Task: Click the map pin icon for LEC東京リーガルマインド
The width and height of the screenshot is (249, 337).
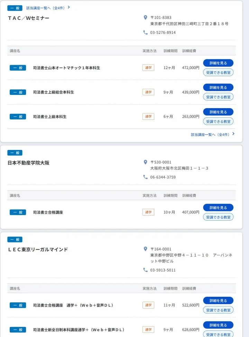Action: pyautogui.click(x=146, y=249)
